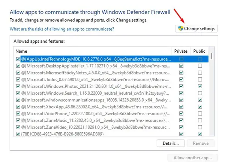Disable Private for Microsoft.Windows.Search
This screenshot has width=225, height=166.
point(181,93)
